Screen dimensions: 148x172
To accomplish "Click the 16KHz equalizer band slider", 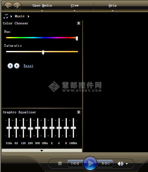I will (x=73, y=128).
